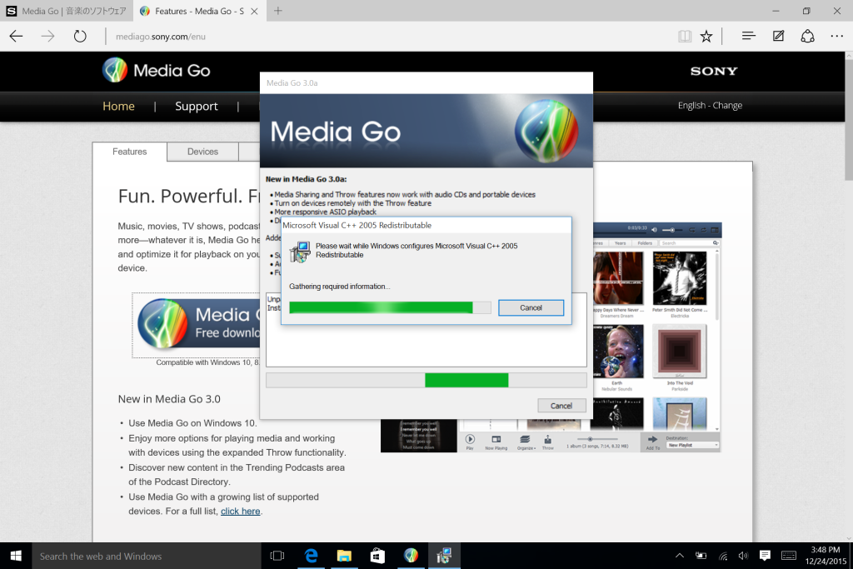Open the browser More actions menu

[836, 37]
